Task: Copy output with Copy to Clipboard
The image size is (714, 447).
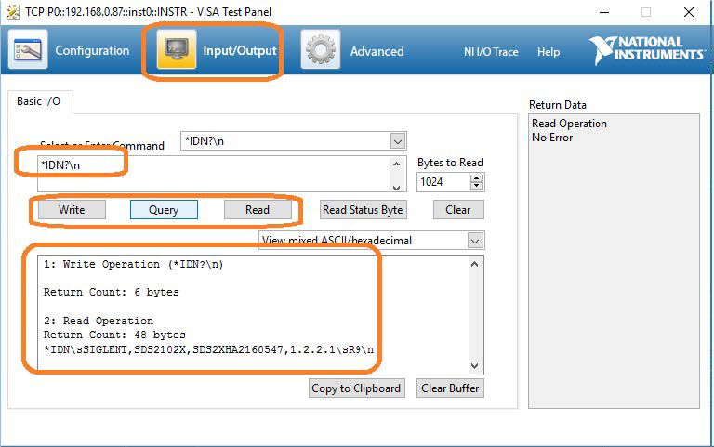Action: [357, 388]
